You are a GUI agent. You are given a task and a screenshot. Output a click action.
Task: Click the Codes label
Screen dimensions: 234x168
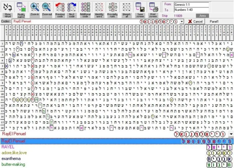pyautogui.click(x=6, y=22)
